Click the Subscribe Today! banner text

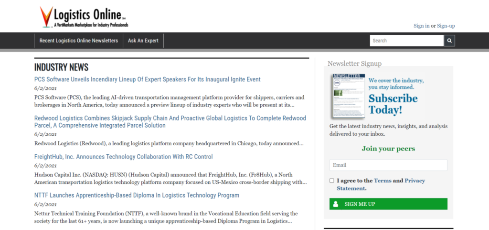(x=393, y=104)
